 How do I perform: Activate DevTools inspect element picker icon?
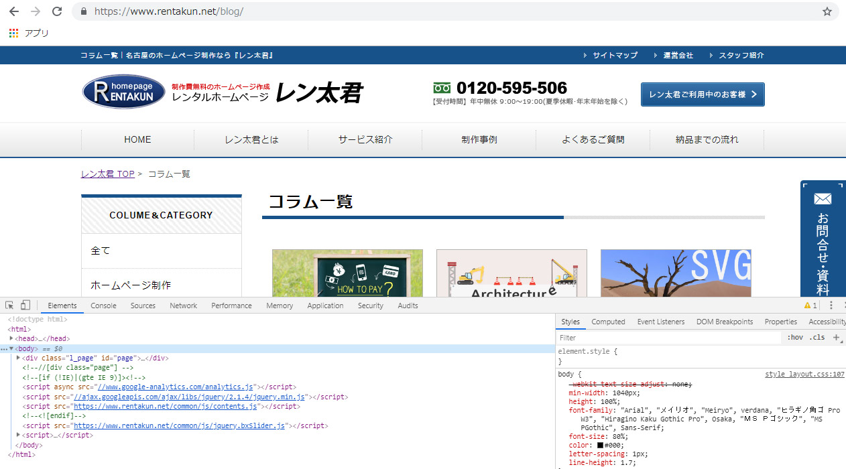(9, 306)
